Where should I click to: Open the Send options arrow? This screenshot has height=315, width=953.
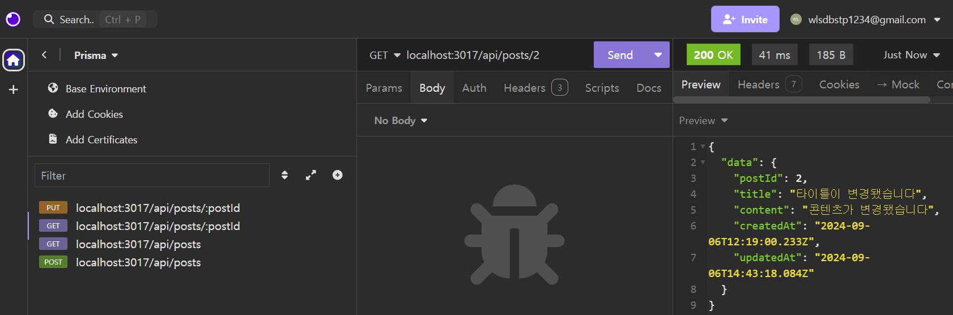coord(658,55)
